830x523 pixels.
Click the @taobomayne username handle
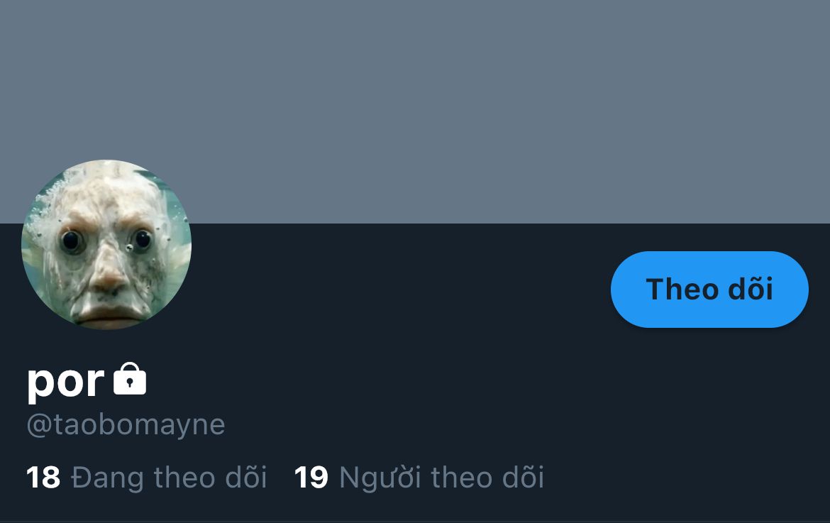point(126,424)
